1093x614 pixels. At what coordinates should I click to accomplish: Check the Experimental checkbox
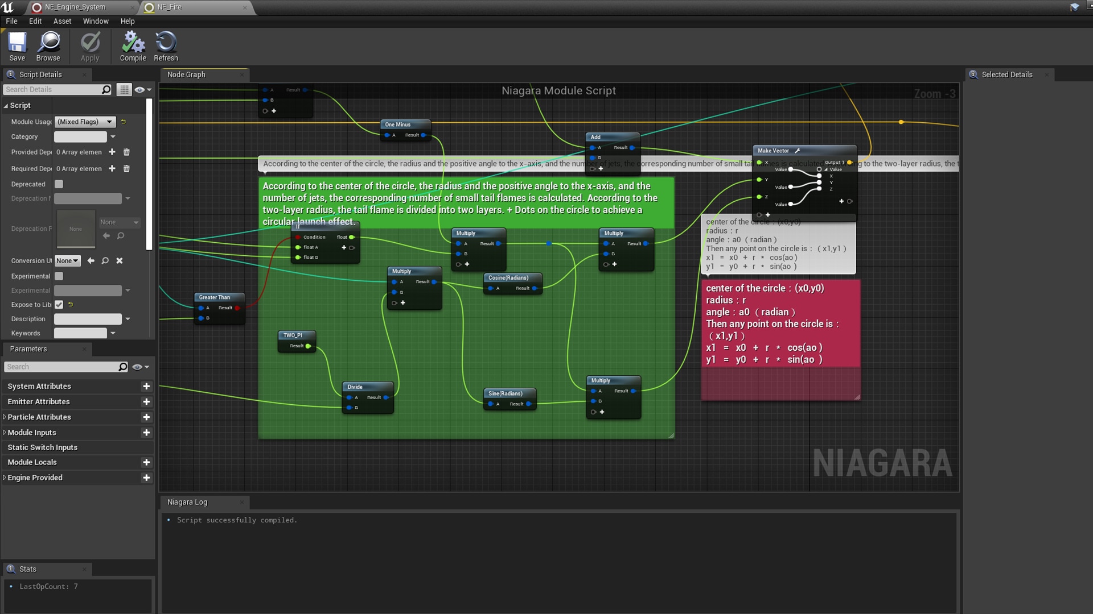tap(59, 276)
